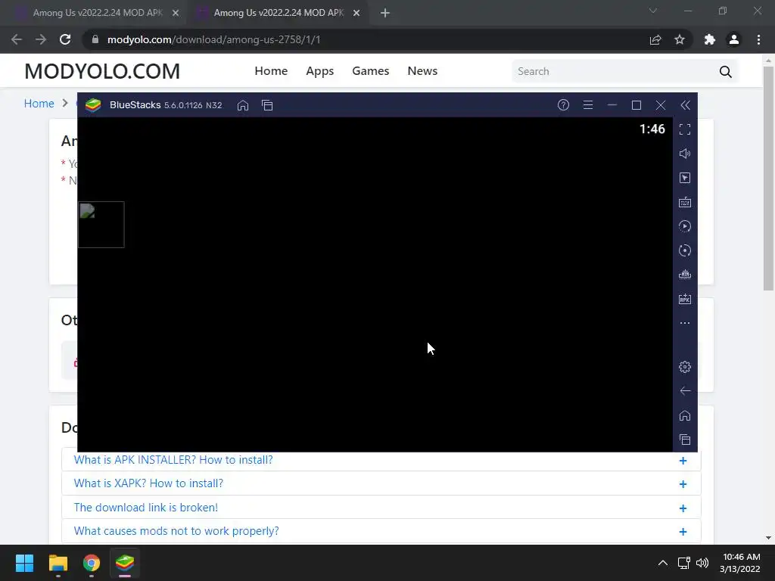Open the News nav menu item
775x581 pixels.
(x=422, y=70)
